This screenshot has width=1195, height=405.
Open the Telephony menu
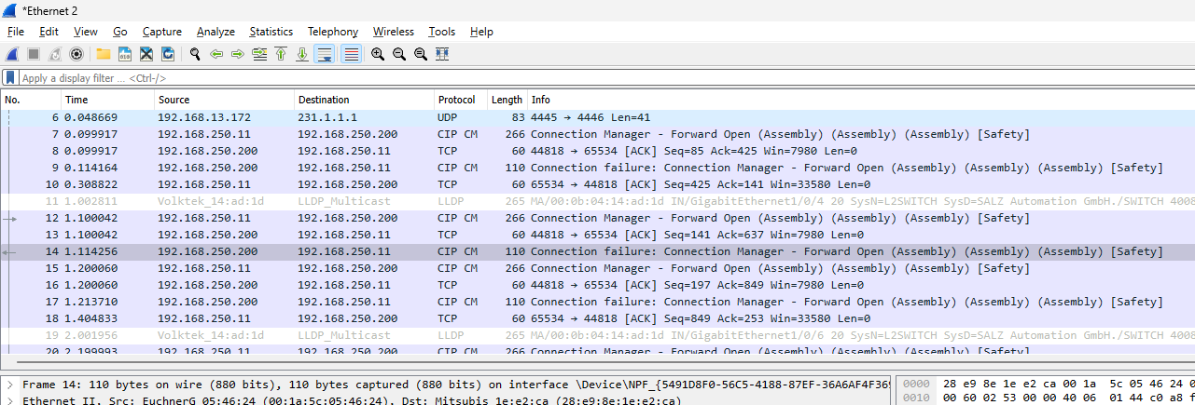[x=332, y=32]
